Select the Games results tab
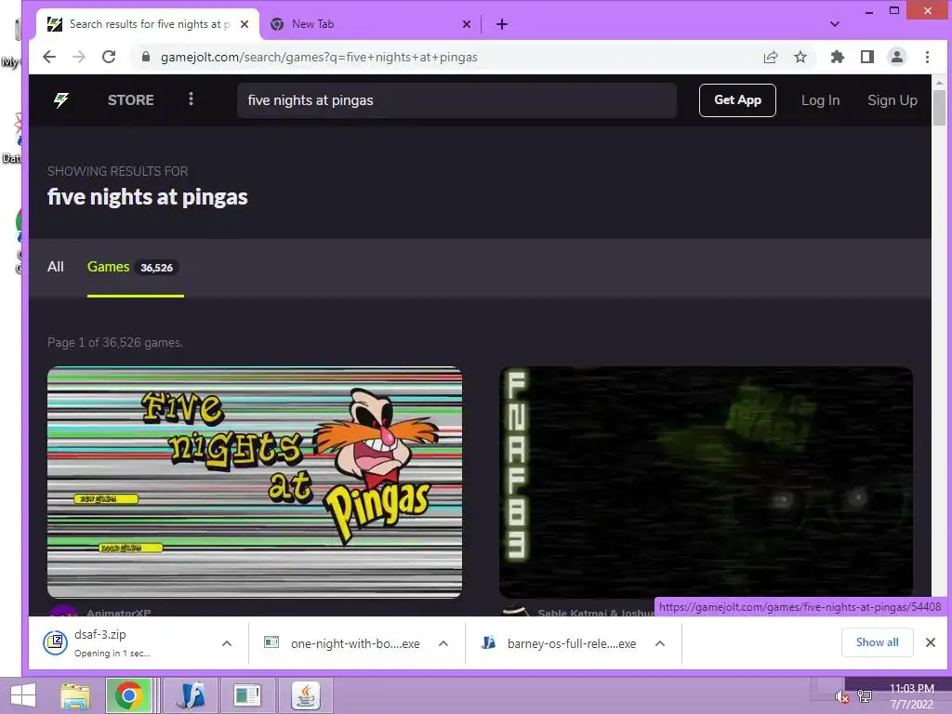952x714 pixels. [135, 267]
